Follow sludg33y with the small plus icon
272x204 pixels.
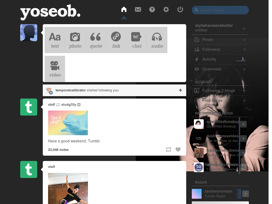click(x=79, y=105)
